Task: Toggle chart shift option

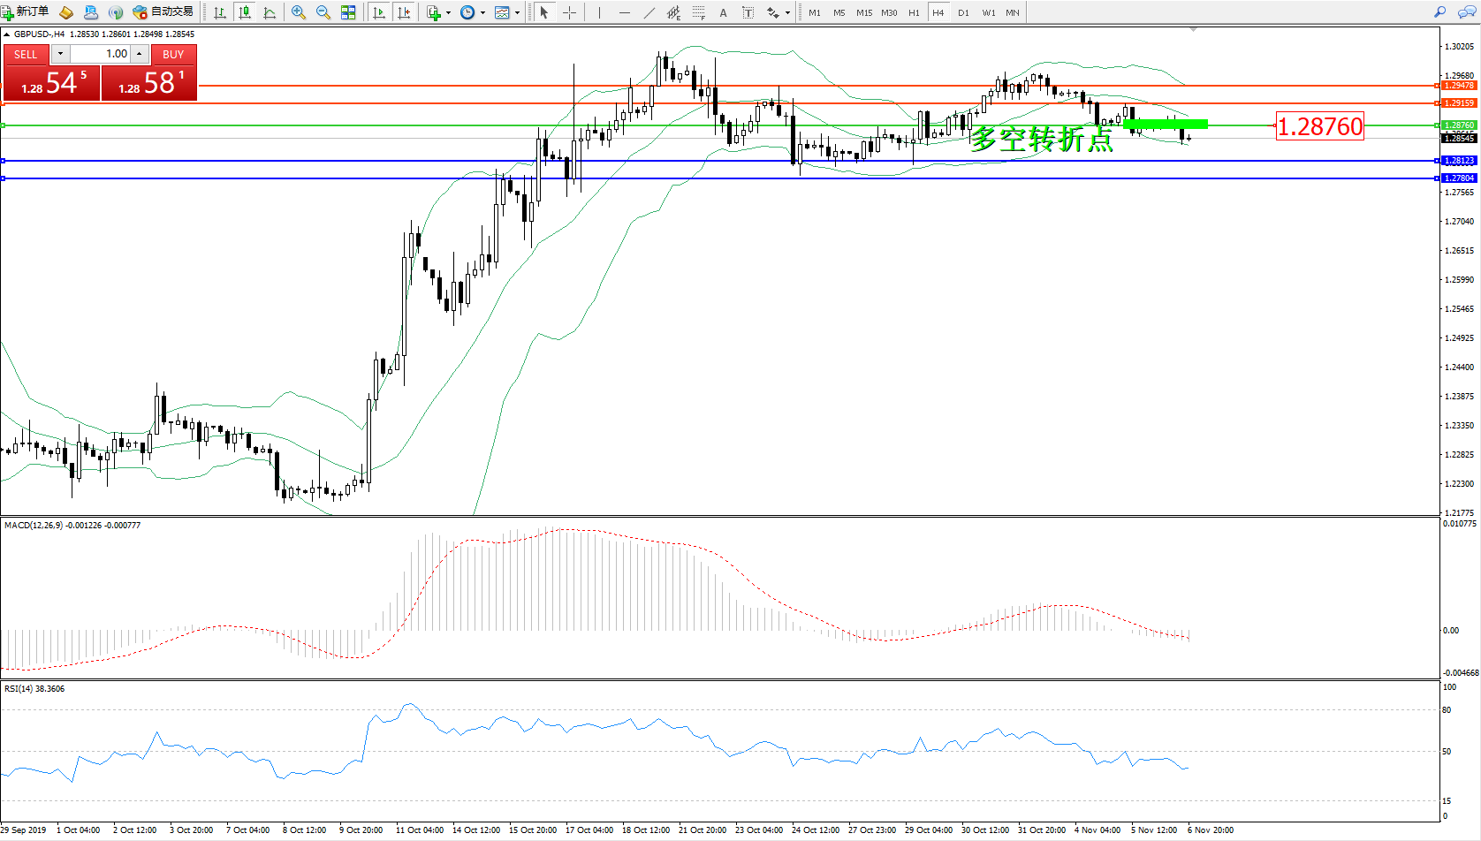Action: click(x=404, y=12)
